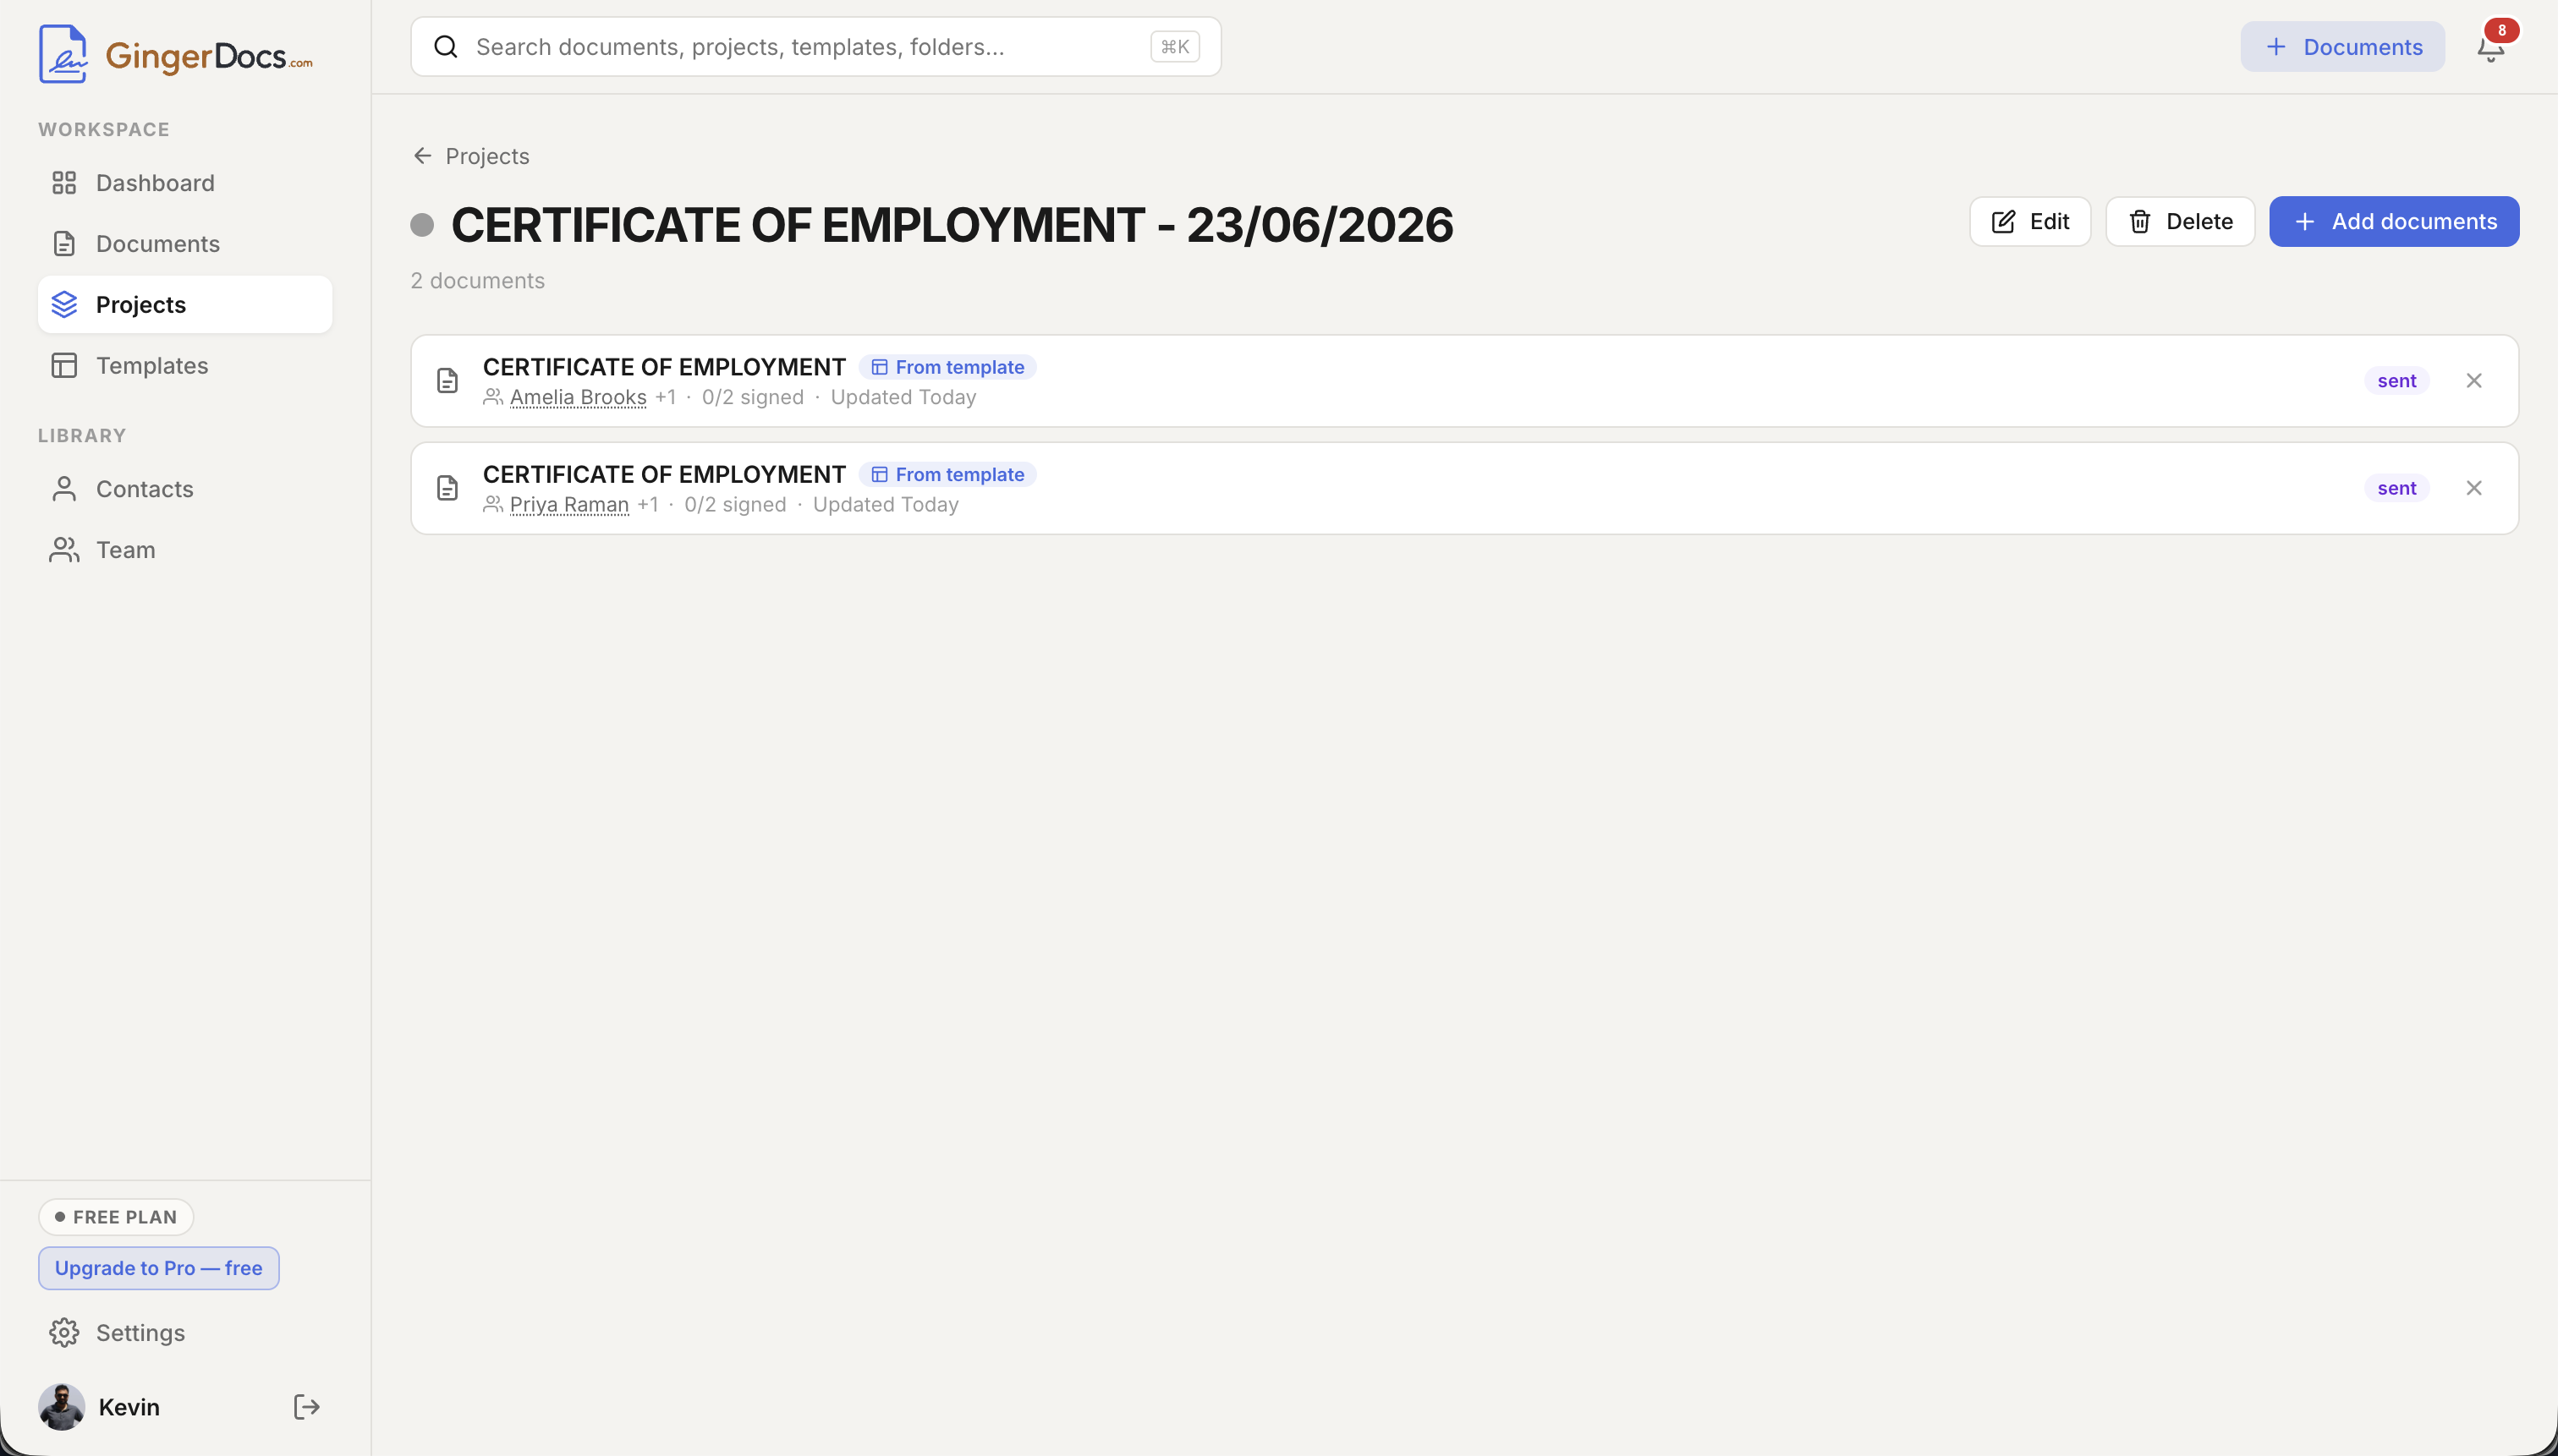Open second CERTIFICATE OF EMPLOYMENT with Priya Raman
Image resolution: width=2558 pixels, height=1456 pixels.
pos(664,474)
